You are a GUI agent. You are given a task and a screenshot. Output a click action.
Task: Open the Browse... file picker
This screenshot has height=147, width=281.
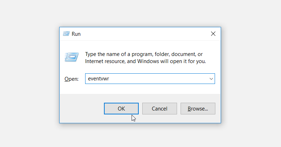pos(198,109)
